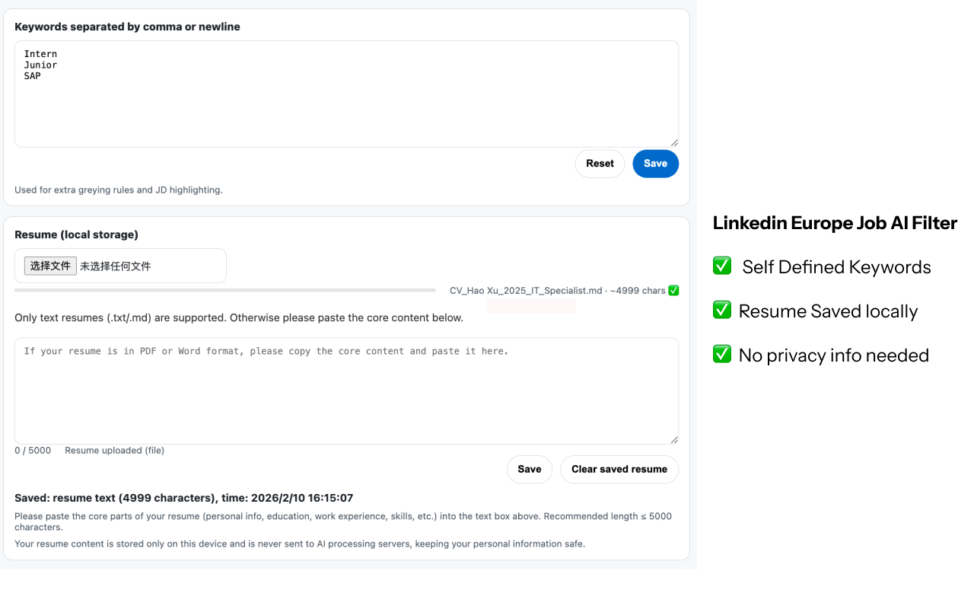Screen dimensions: 974x609
Task: Click the resume upload progress bar
Action: pyautogui.click(x=225, y=290)
